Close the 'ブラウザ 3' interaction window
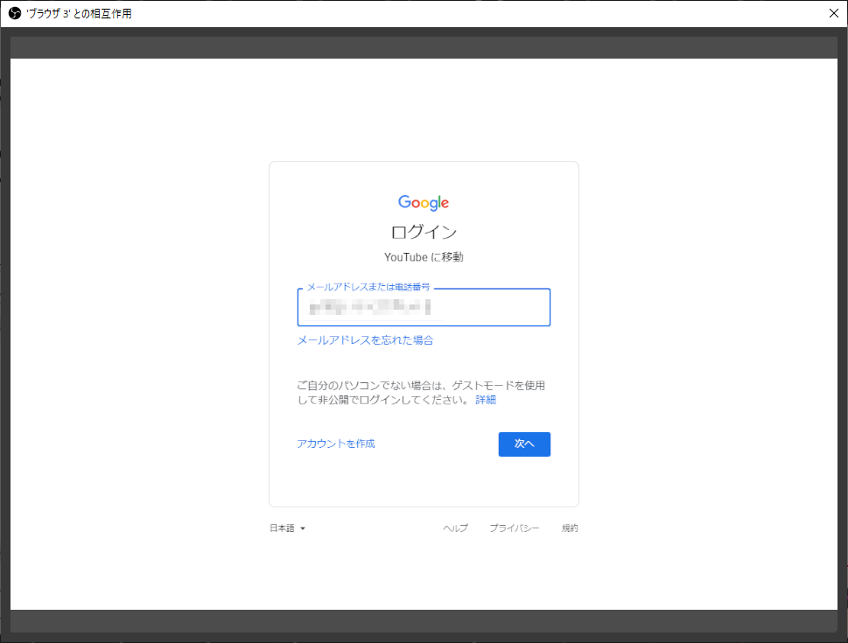The width and height of the screenshot is (848, 643). (x=833, y=13)
